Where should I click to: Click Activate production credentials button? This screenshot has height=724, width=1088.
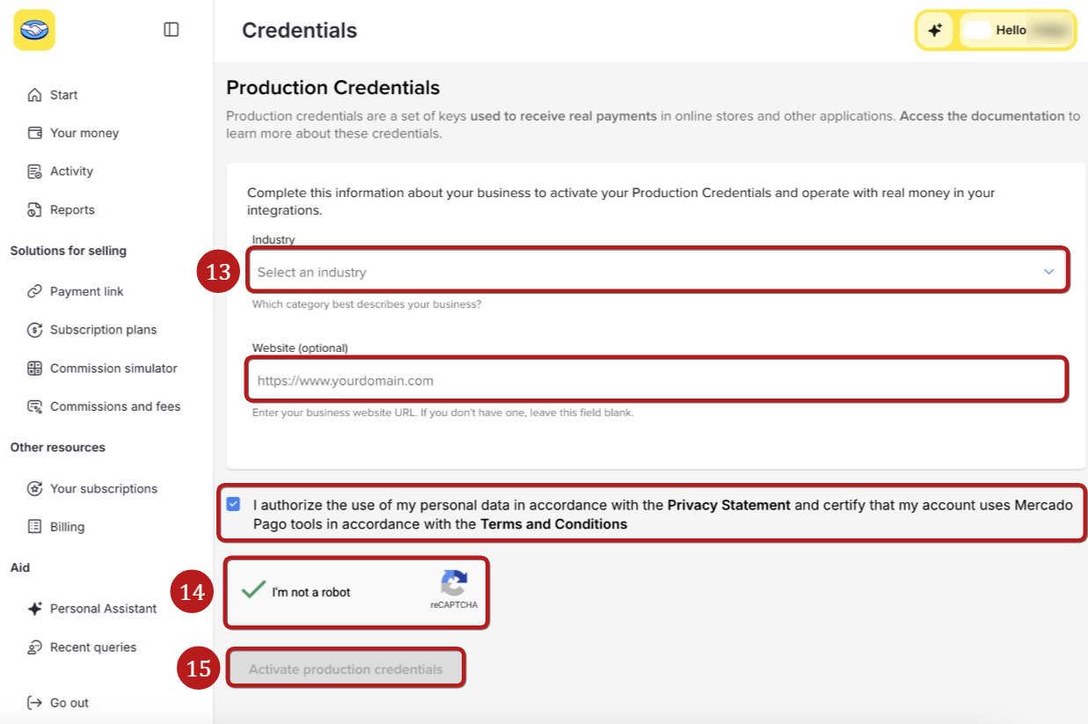[346, 669]
